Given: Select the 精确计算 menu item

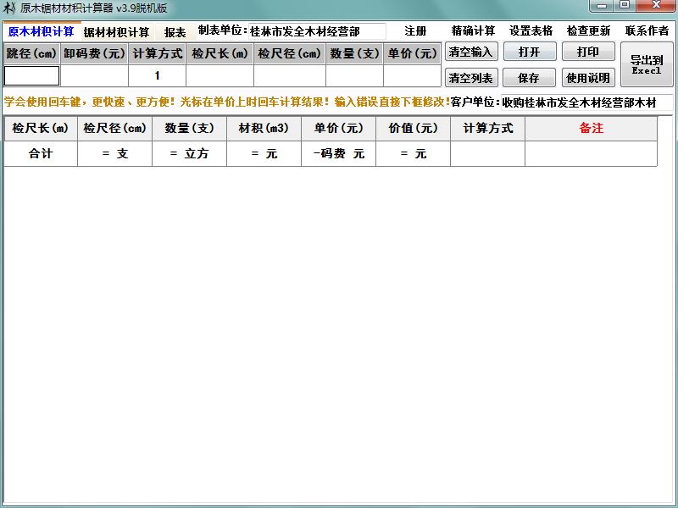Looking at the screenshot, I should point(473,31).
